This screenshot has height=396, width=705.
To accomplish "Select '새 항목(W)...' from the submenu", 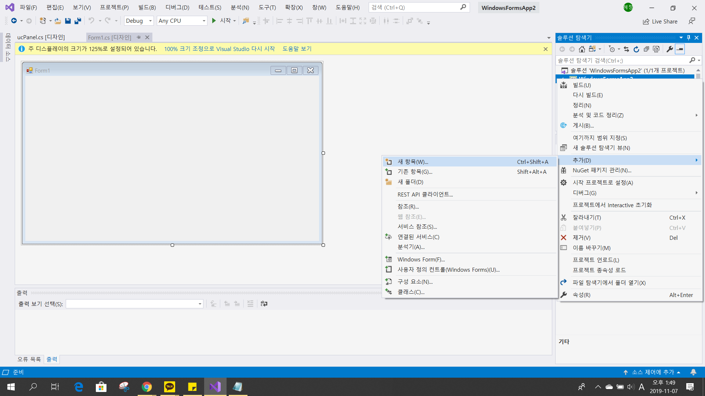I will point(413,162).
